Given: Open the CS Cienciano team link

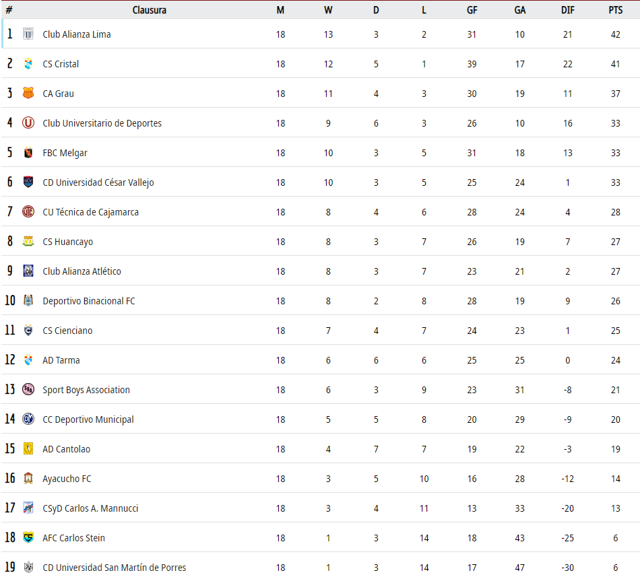Looking at the screenshot, I should click(67, 331).
